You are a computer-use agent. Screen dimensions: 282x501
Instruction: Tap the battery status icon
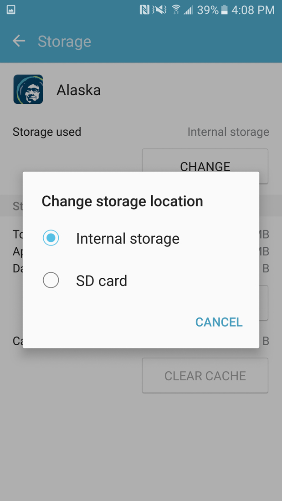pyautogui.click(x=224, y=10)
